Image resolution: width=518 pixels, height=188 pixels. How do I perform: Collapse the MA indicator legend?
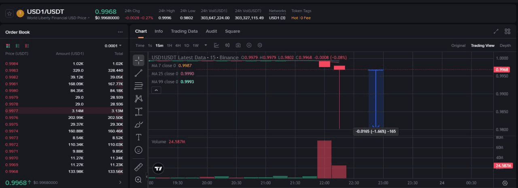tap(156, 91)
